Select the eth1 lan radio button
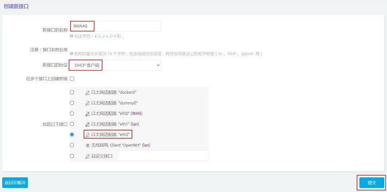Viewport: 387px width, 192px height. click(x=72, y=124)
